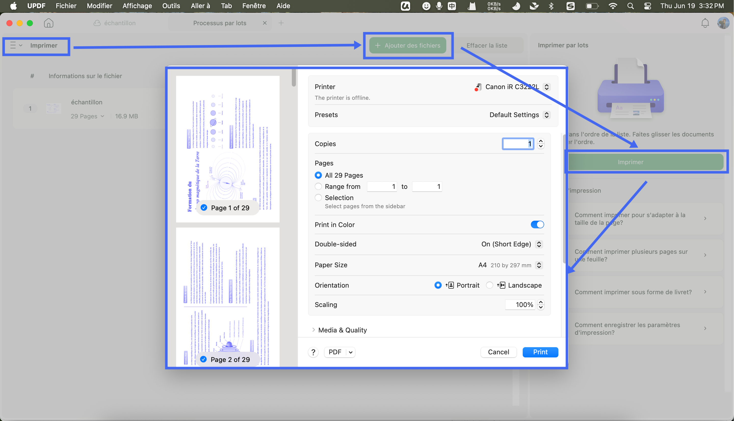Click Cancel in print dialog
The width and height of the screenshot is (734, 421).
coord(499,352)
